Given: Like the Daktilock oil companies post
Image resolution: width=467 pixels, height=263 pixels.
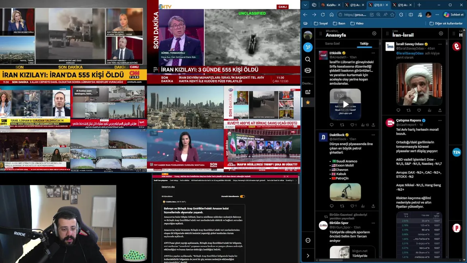Looking at the screenshot, I should tap(353, 206).
